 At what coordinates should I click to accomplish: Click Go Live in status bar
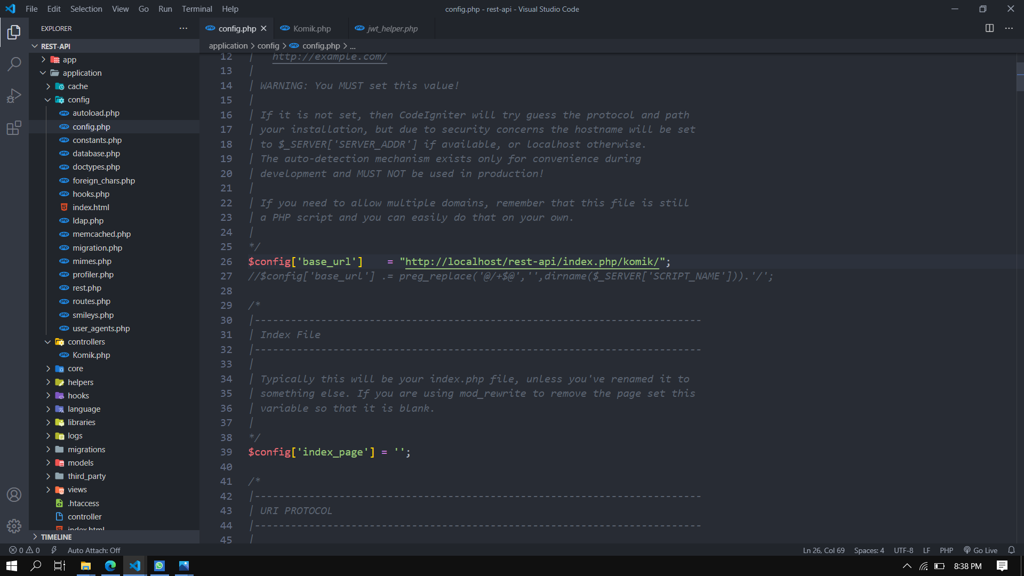[980, 550]
